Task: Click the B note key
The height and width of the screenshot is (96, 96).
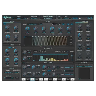Action: click(x=73, y=79)
